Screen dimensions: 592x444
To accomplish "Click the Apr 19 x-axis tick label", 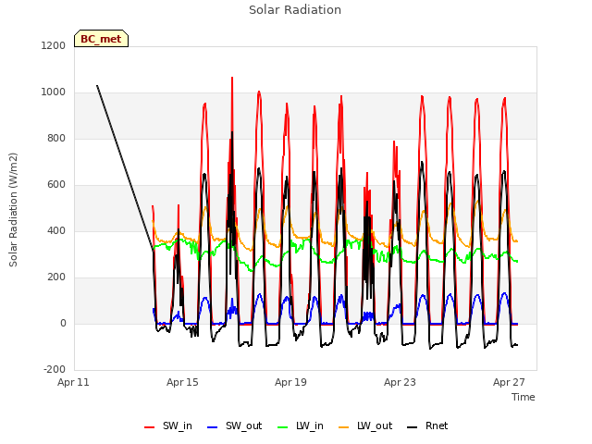I will [x=290, y=382].
